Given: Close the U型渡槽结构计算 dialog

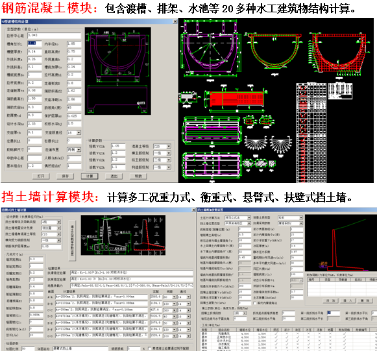Looking at the screenshot, I should coord(175,21).
